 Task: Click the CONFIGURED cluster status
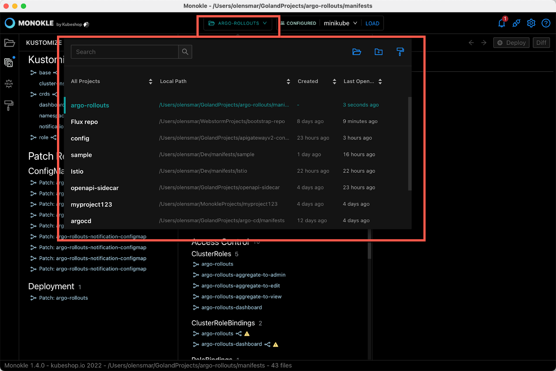click(299, 23)
